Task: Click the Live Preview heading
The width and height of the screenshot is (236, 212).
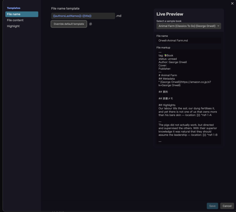Action: [x=170, y=14]
